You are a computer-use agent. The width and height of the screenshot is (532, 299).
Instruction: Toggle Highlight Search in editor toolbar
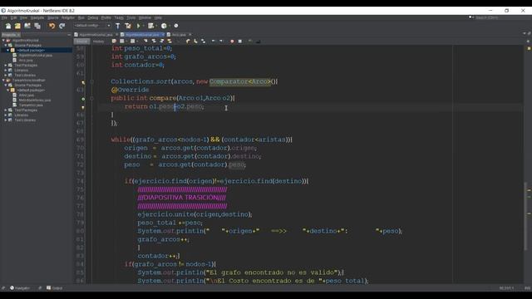(x=170, y=42)
